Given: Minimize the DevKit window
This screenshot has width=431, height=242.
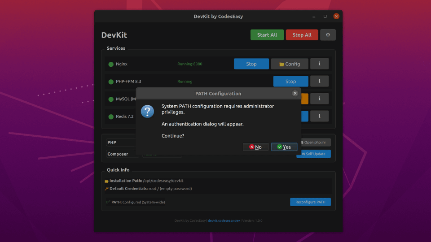Looking at the screenshot, I should (314, 17).
